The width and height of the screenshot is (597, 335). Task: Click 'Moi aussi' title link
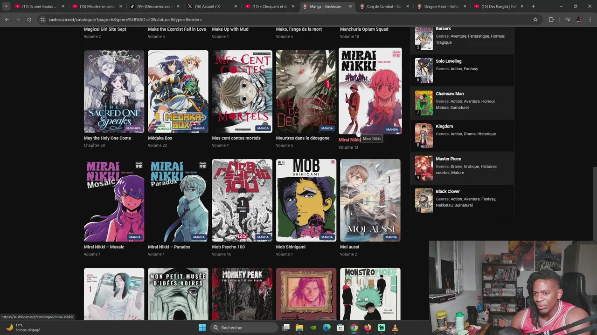tap(349, 247)
